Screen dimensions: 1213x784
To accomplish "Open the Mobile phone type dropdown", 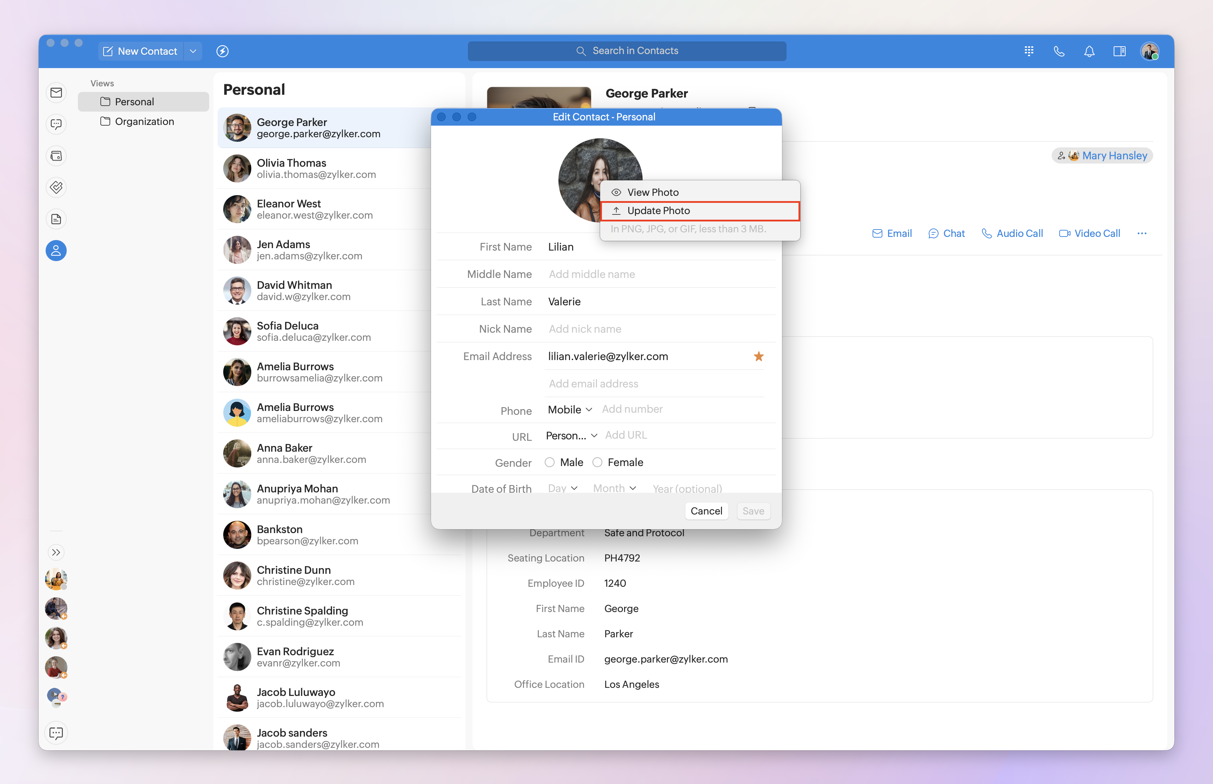I will point(570,409).
